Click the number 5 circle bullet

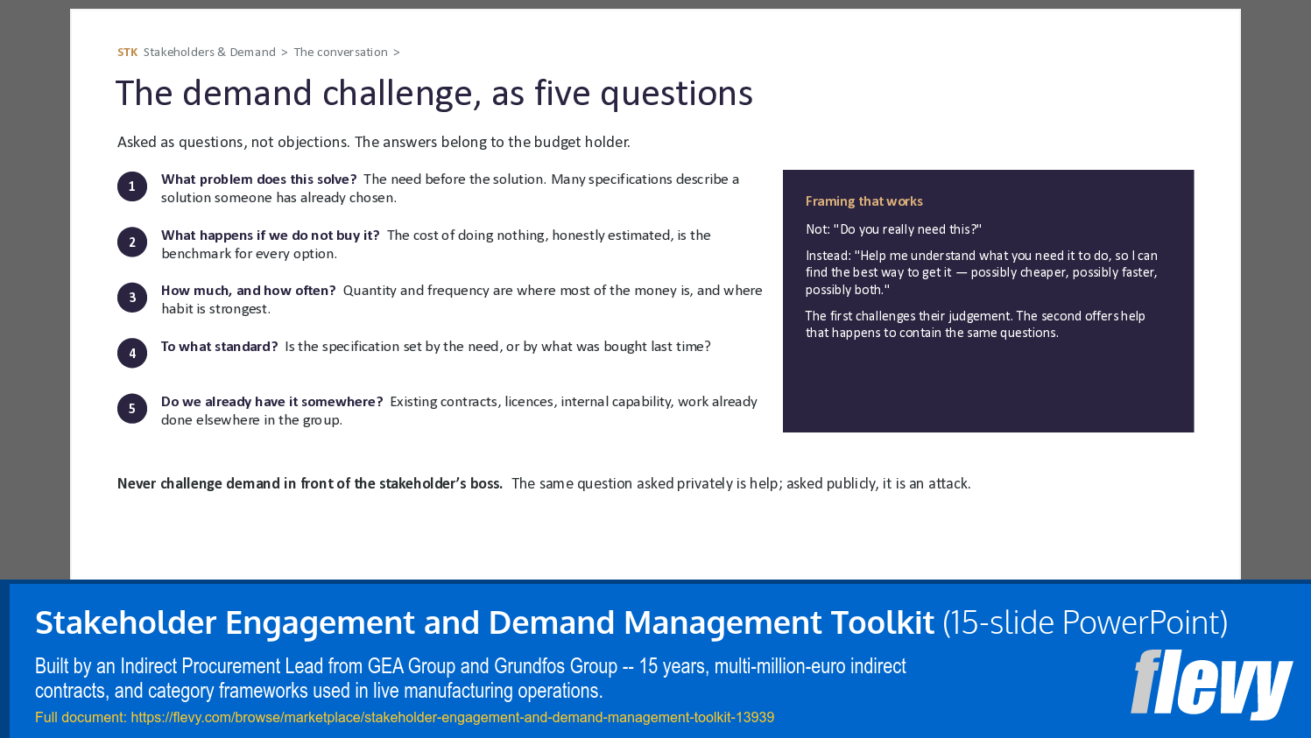tap(132, 409)
